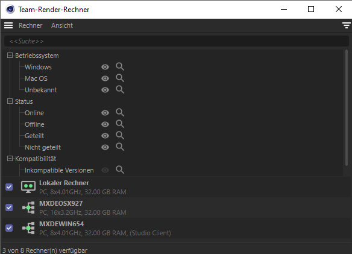Open the hamburger menu icon
This screenshot has width=352, height=254.
click(x=8, y=25)
